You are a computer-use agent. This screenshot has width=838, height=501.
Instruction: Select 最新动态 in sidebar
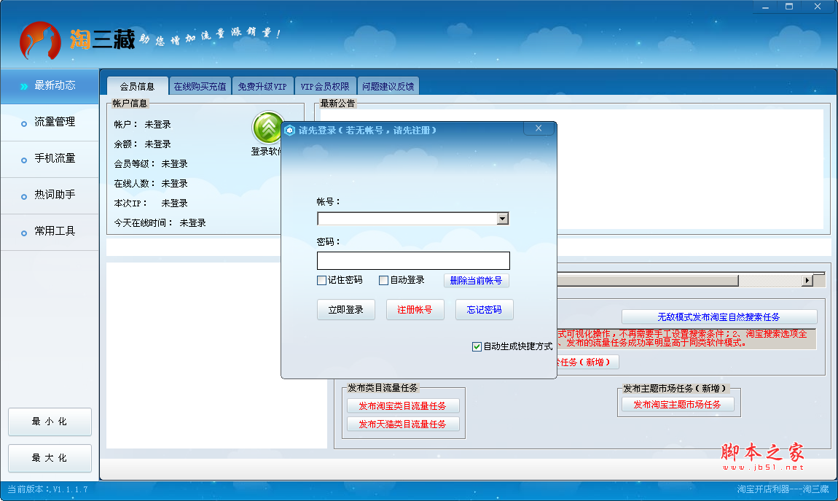click(x=50, y=85)
